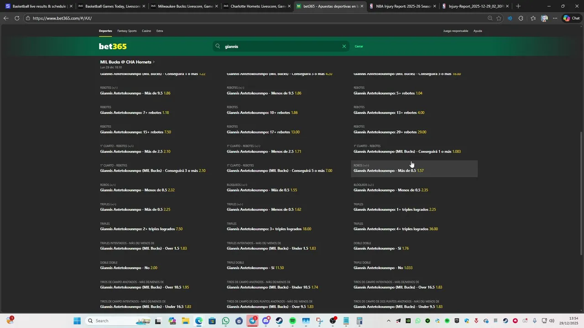The image size is (584, 328).
Task: Open the favorites list icon in toolbar
Action: tap(533, 18)
